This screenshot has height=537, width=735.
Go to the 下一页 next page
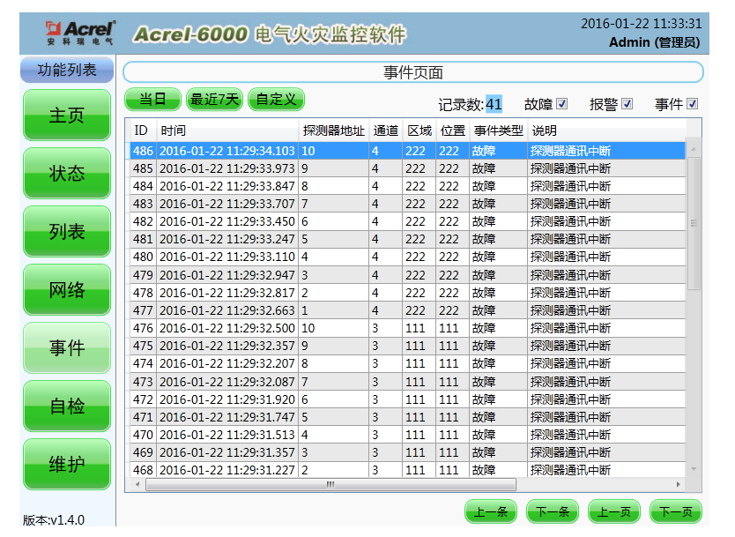(x=675, y=511)
